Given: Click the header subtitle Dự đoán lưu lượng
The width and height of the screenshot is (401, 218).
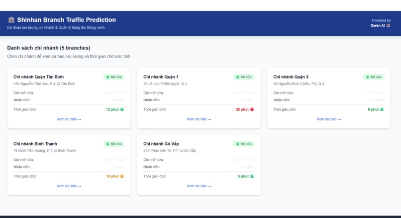Looking at the screenshot, I should (x=56, y=27).
